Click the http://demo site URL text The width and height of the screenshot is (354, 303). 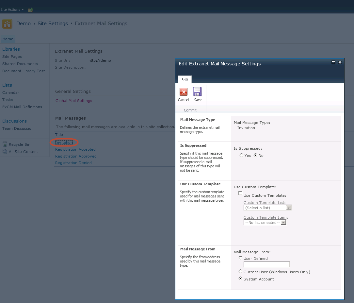click(100, 60)
